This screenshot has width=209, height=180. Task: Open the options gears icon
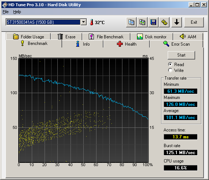pyautogui.click(x=164, y=22)
